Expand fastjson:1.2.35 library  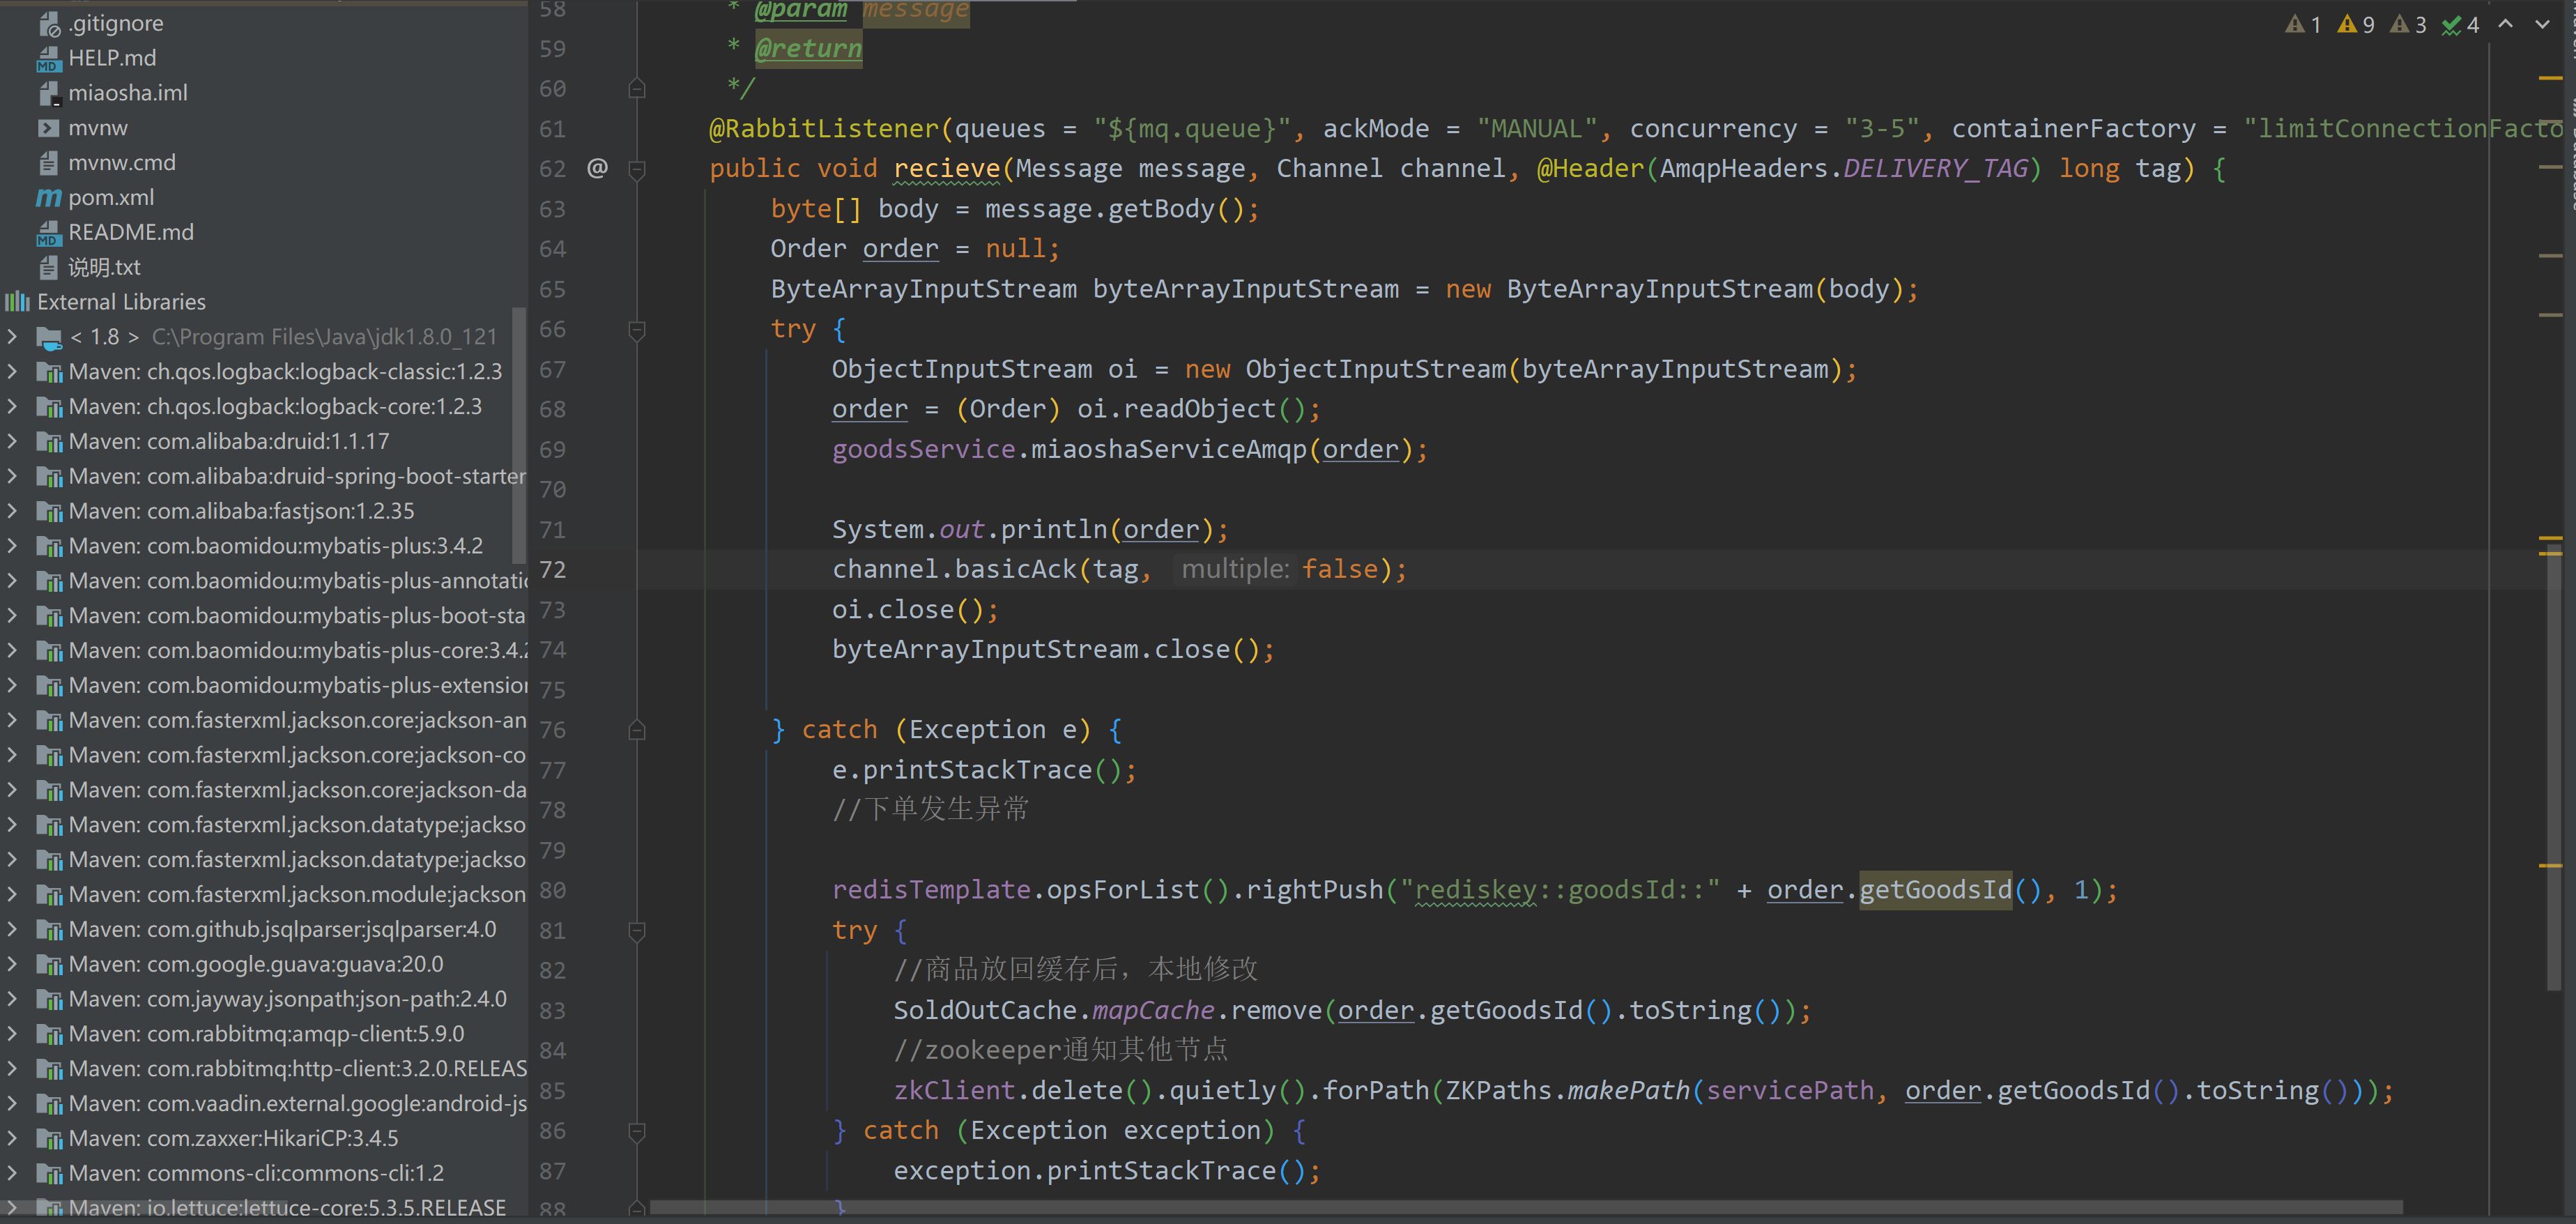(12, 511)
